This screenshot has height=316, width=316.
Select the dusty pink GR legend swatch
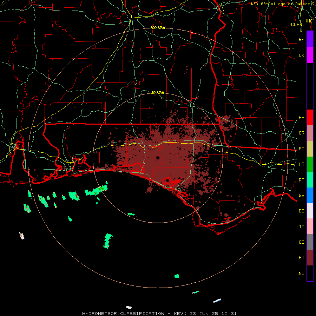tap(310, 133)
